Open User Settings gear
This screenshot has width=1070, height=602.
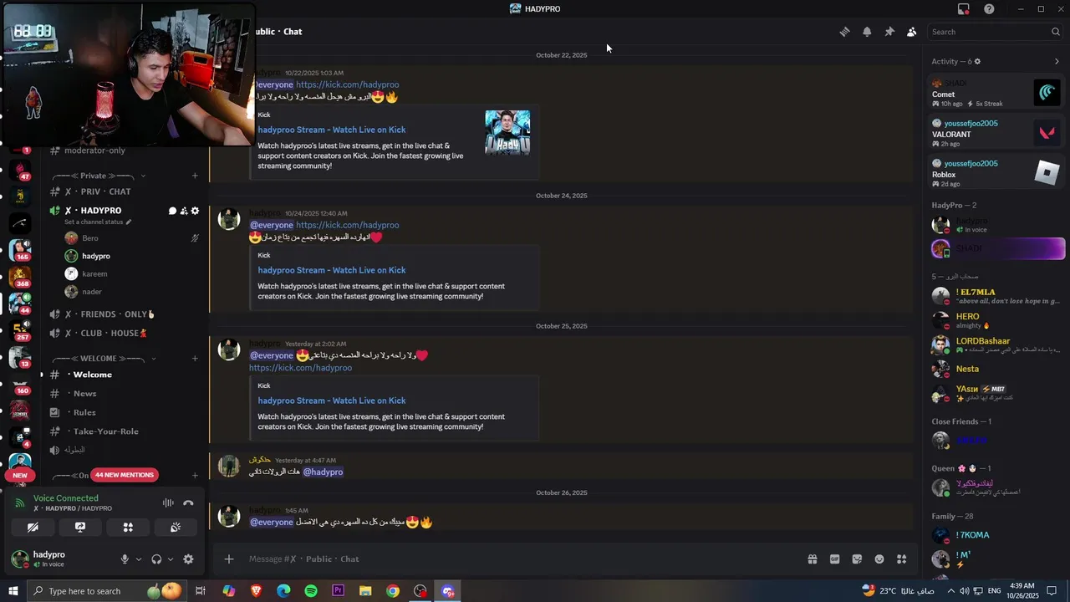click(x=188, y=559)
